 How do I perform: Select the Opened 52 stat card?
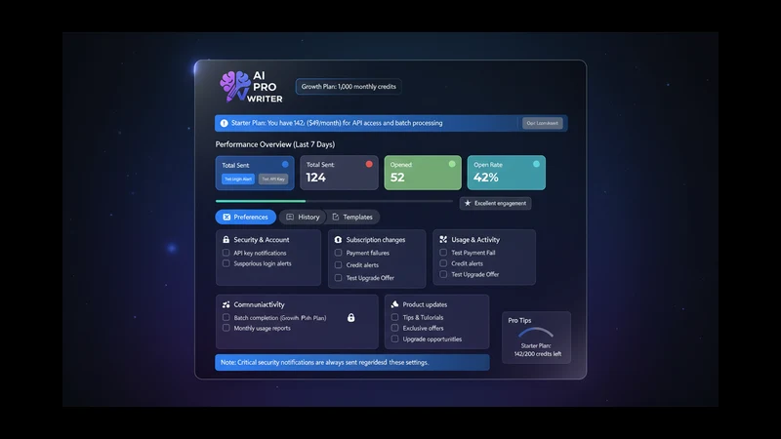[x=423, y=173]
